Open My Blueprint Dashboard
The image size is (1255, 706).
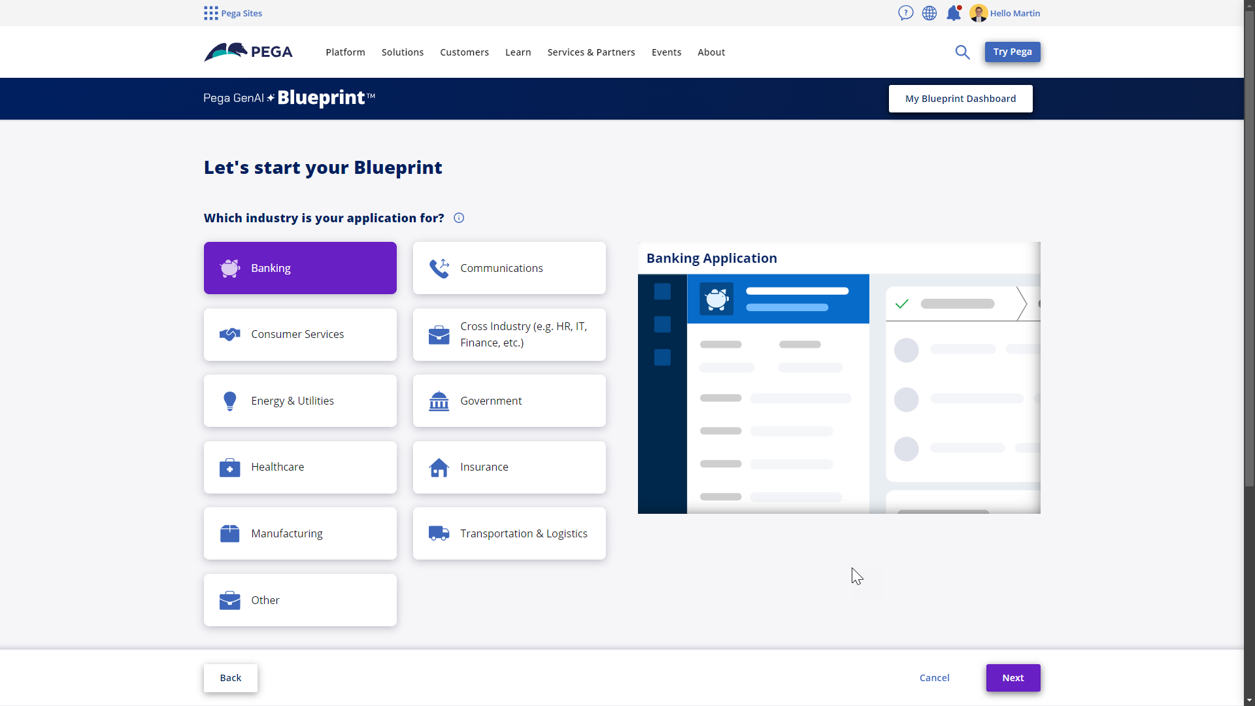(960, 99)
